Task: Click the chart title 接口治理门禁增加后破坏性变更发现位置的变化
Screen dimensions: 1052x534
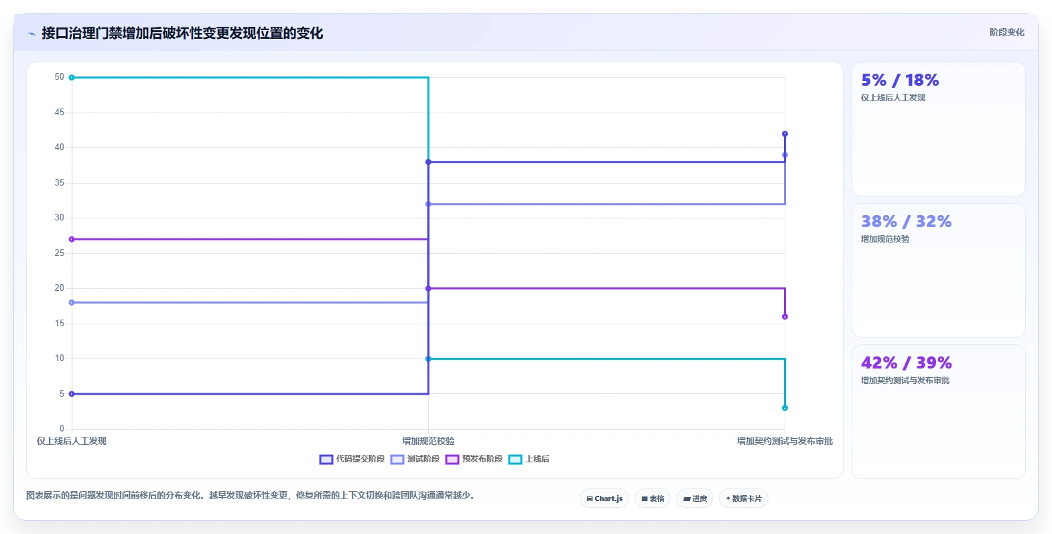Action: 182,34
